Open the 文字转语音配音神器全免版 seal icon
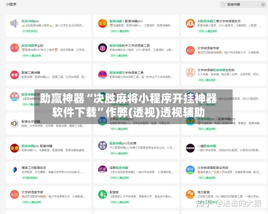268x214 pixels. [190, 72]
